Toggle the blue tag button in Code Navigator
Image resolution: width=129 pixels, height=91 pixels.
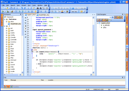click(x=121, y=17)
